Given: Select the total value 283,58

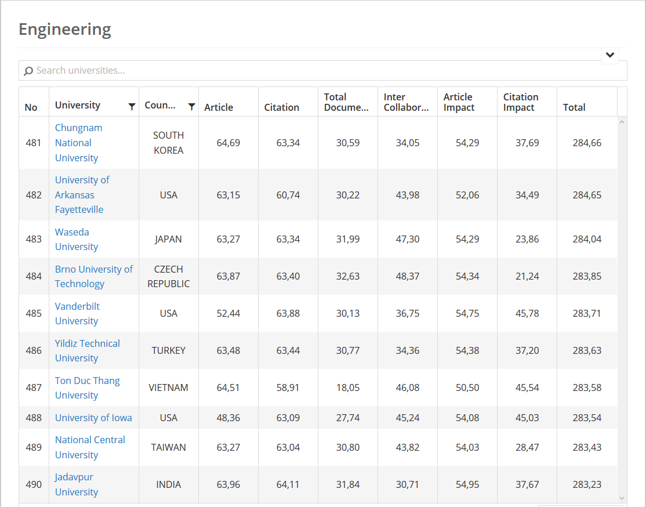Looking at the screenshot, I should pos(587,388).
